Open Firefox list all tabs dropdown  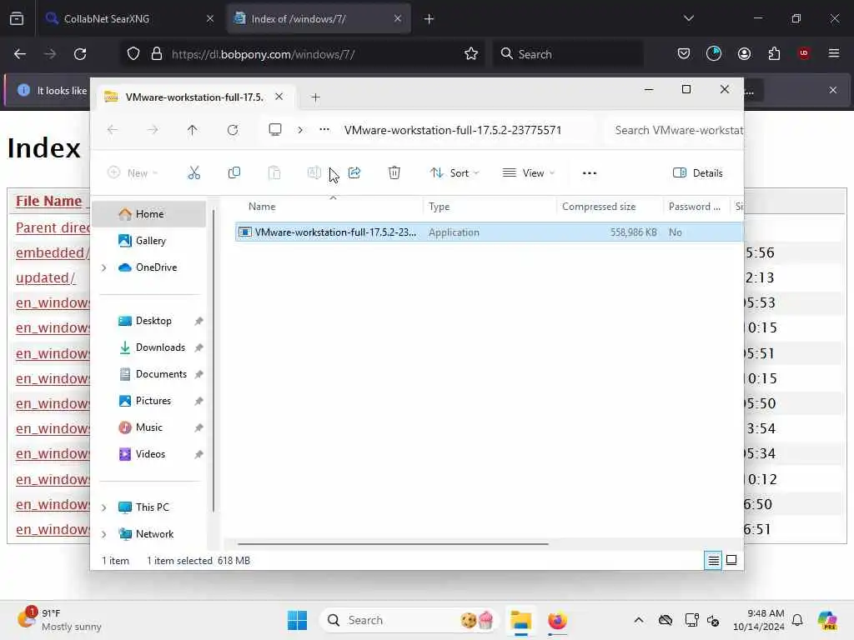click(x=688, y=18)
